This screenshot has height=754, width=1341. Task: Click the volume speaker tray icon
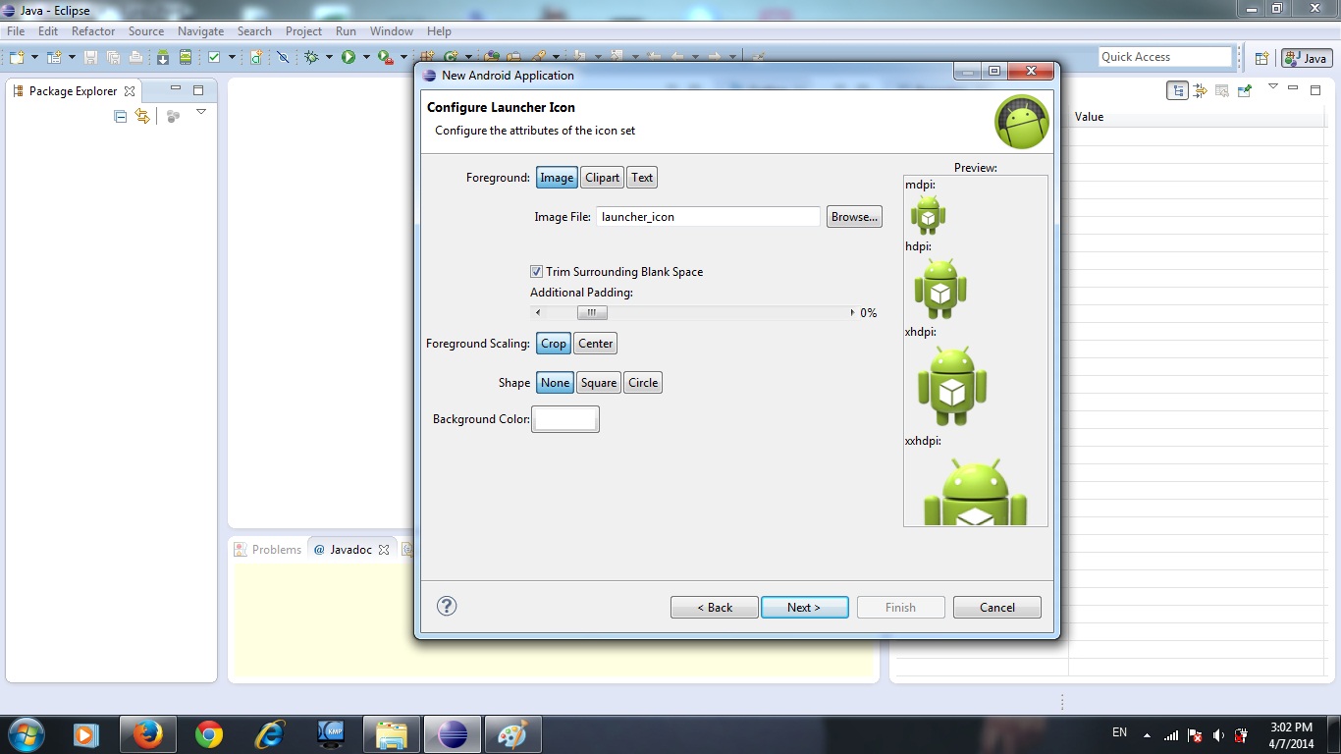pyautogui.click(x=1218, y=734)
